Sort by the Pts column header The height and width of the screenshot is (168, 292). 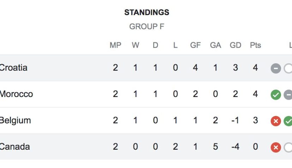[x=255, y=45]
